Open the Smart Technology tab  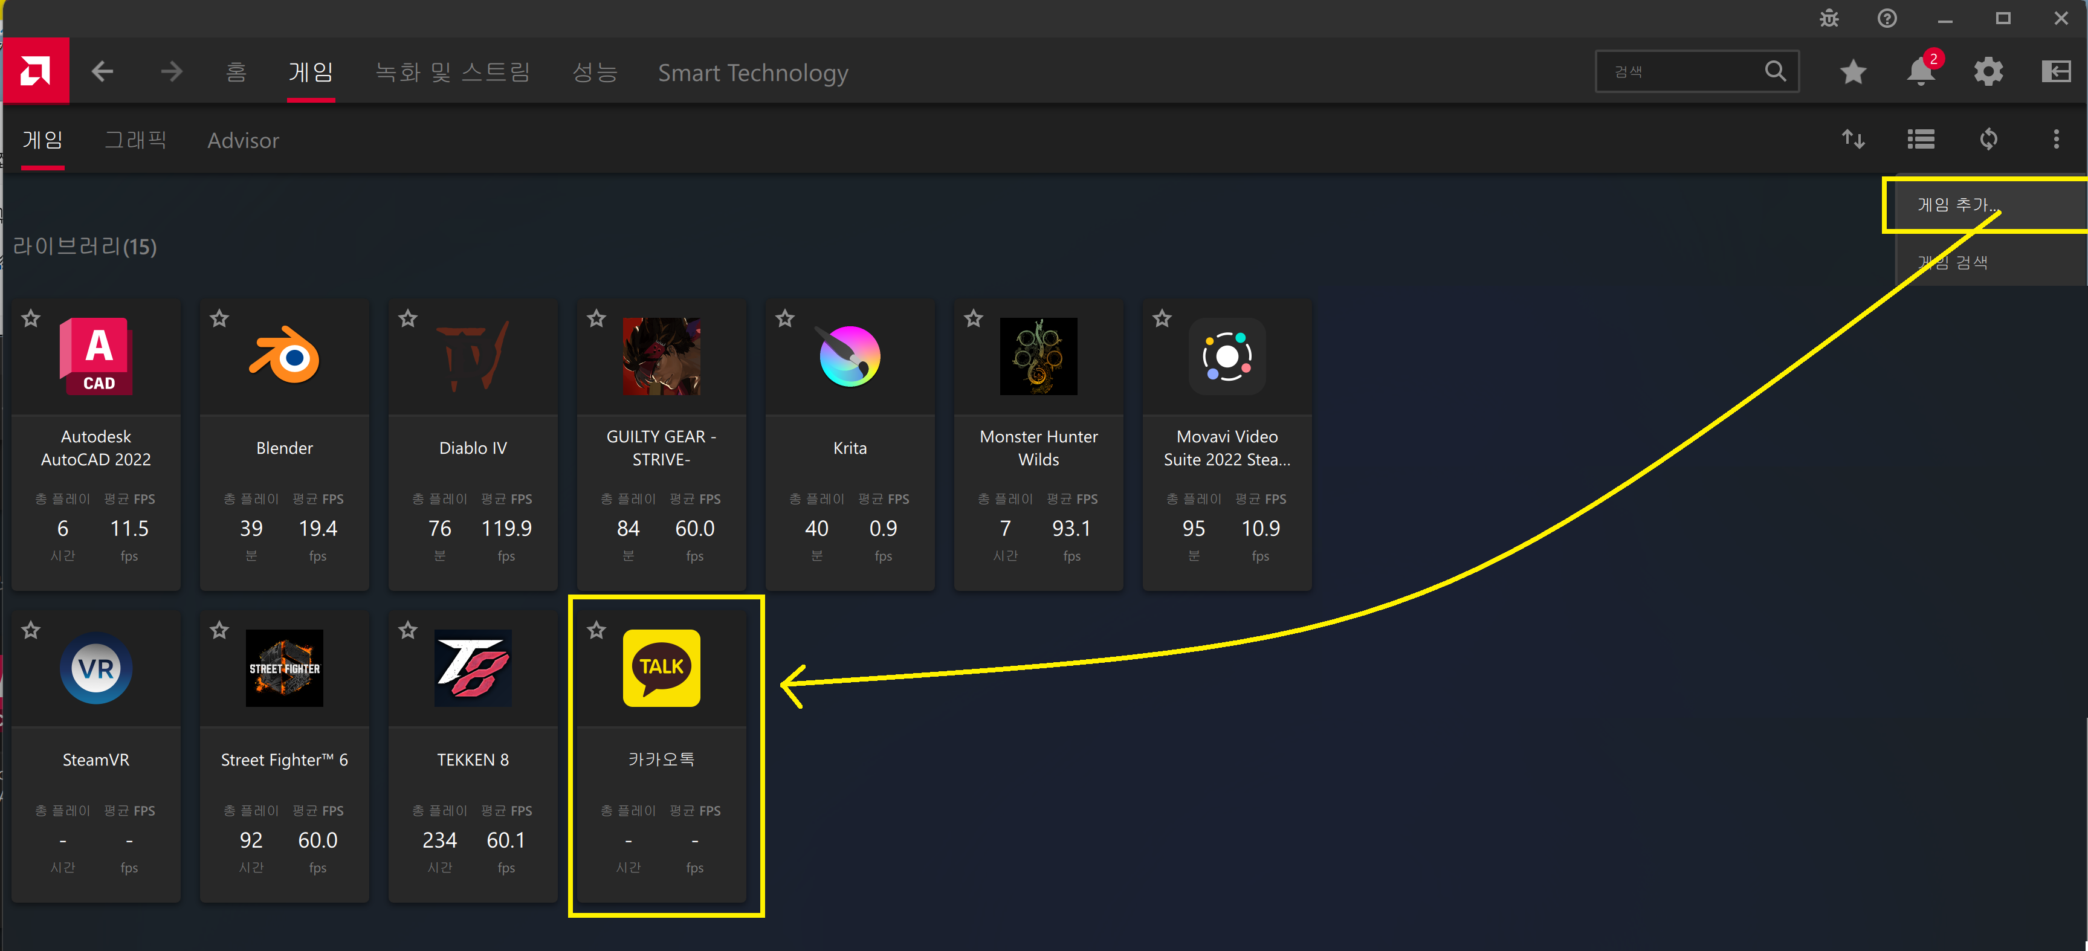(x=752, y=72)
